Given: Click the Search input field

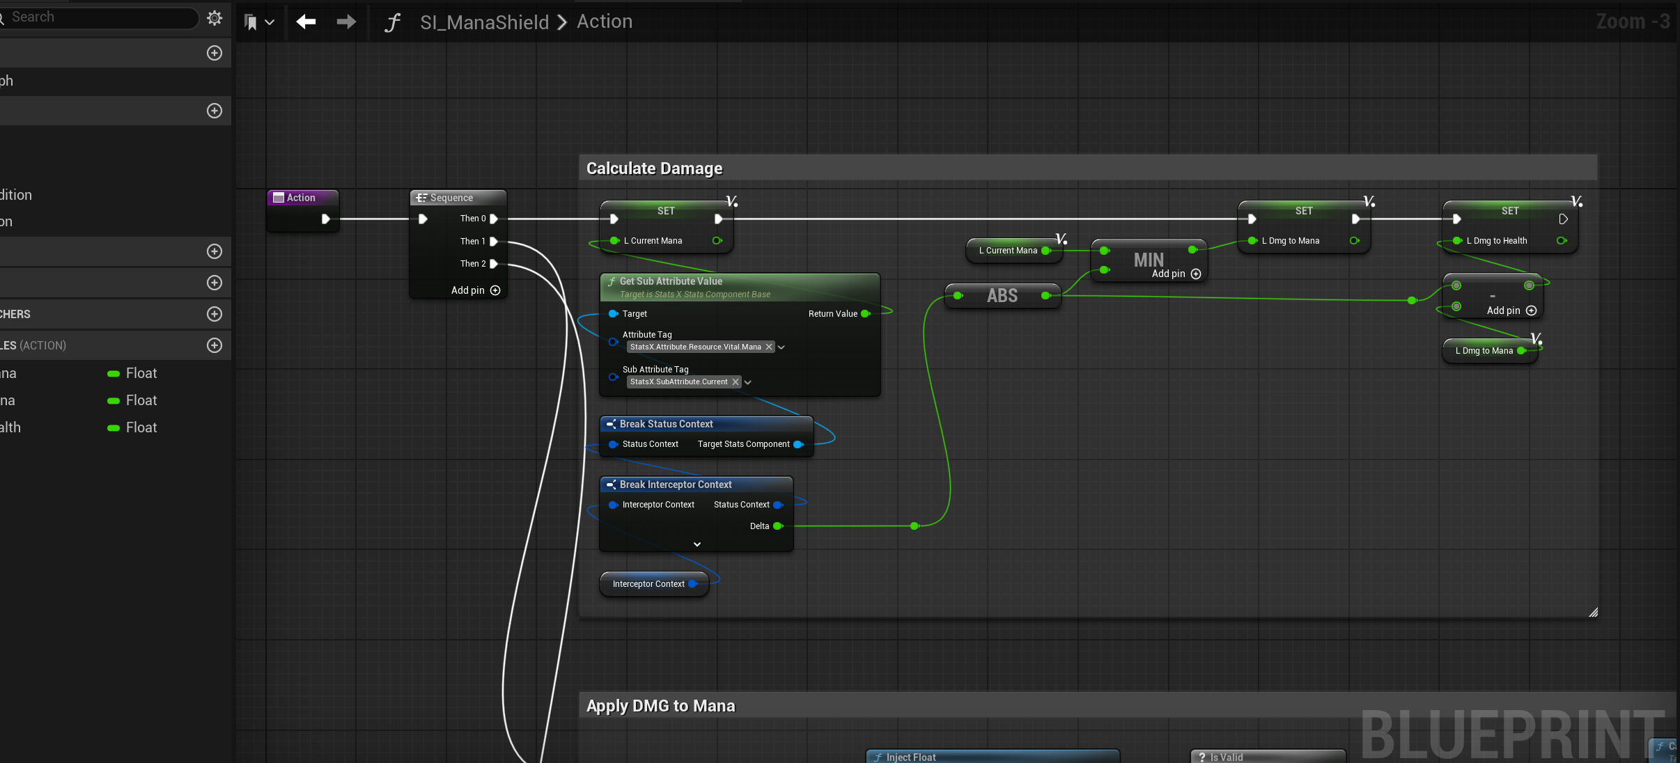Looking at the screenshot, I should pos(101,17).
